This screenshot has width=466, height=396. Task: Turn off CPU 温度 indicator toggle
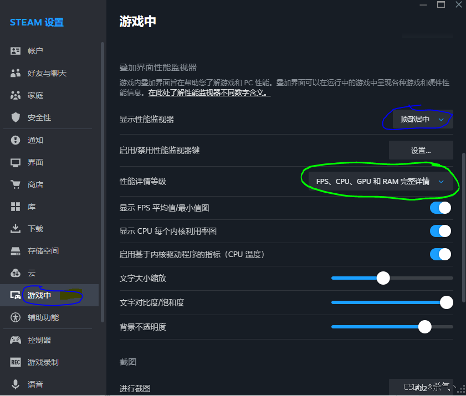[440, 254]
